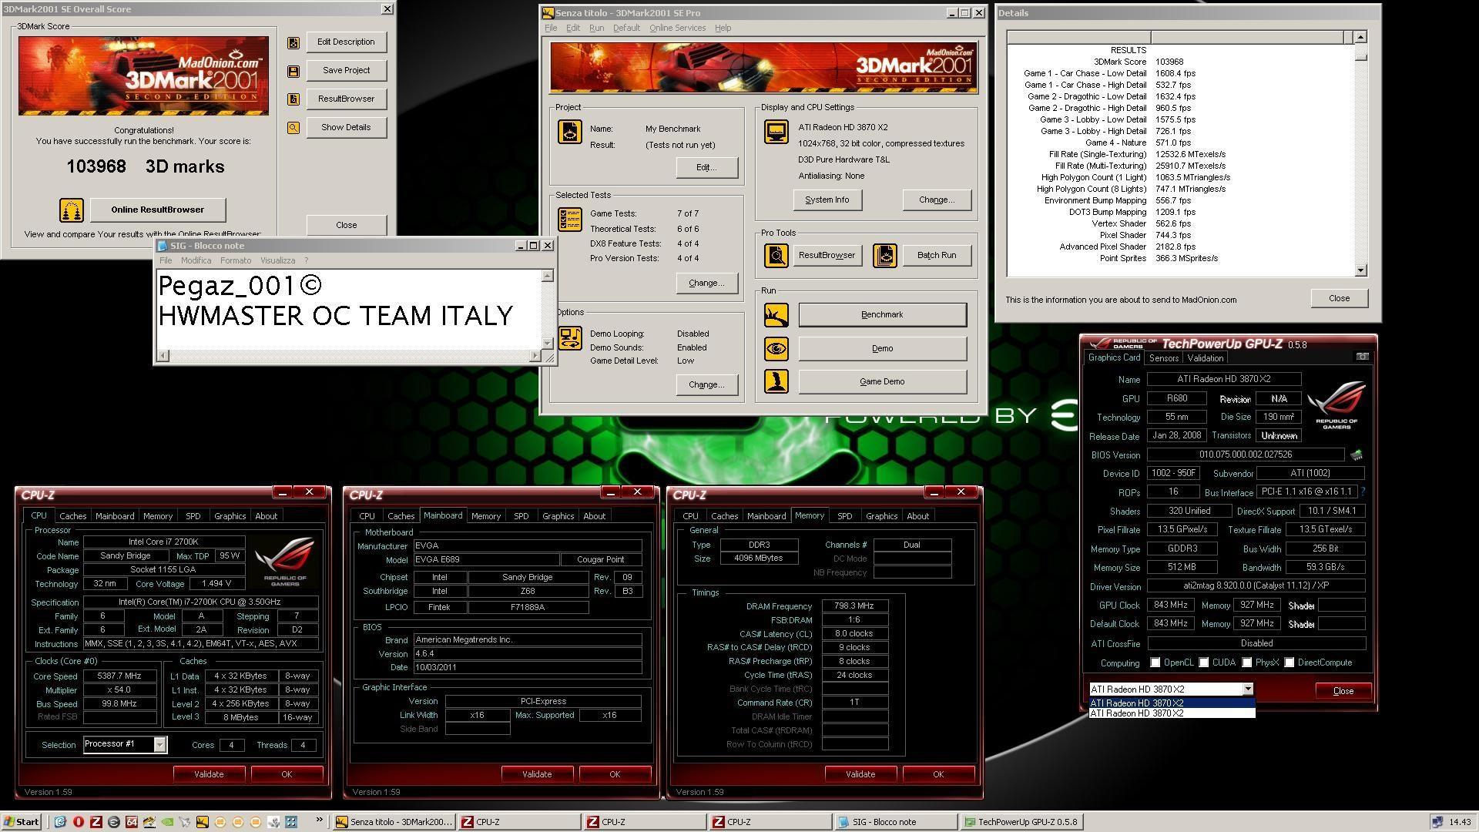Click the 3DMark quick launch icon
This screenshot has width=1479, height=832.
pyautogui.click(x=202, y=822)
